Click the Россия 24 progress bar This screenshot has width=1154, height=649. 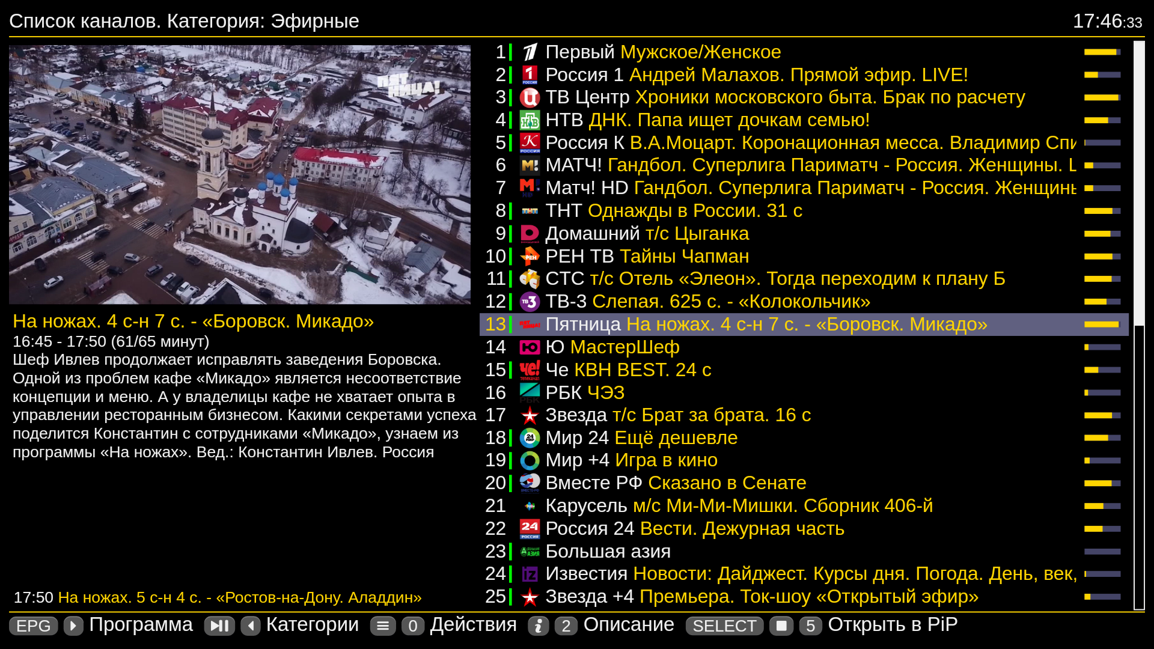tap(1102, 529)
